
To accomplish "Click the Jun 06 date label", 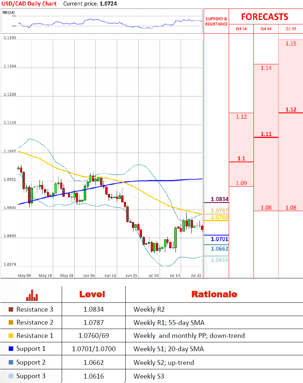I will (x=89, y=275).
